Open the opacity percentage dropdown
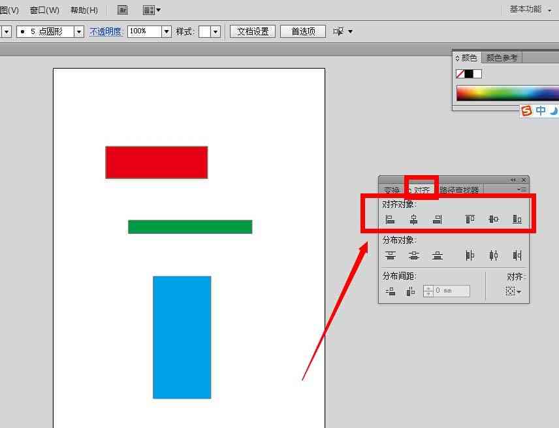559x428 pixels. (x=167, y=31)
